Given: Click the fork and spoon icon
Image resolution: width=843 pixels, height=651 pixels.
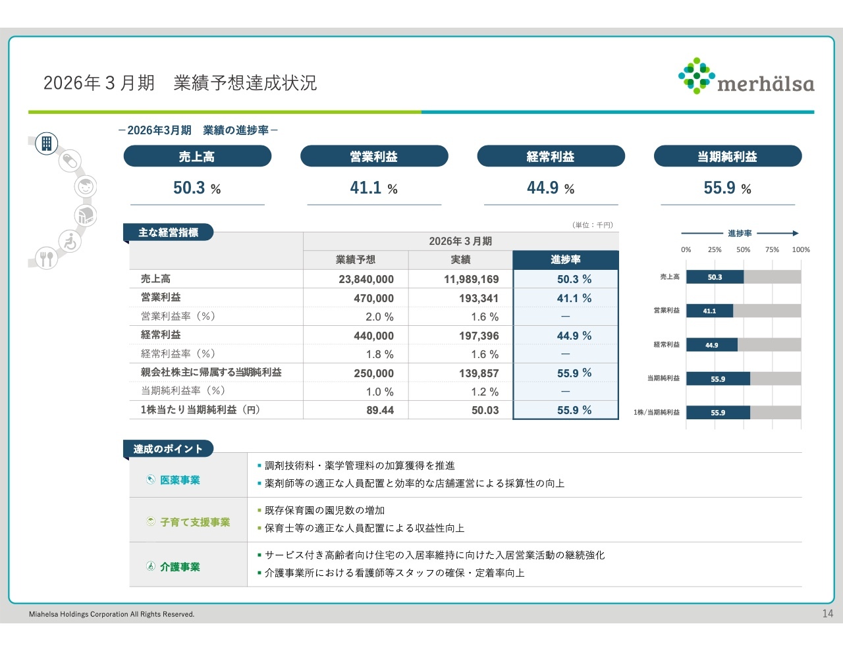Looking at the screenshot, I should [46, 258].
